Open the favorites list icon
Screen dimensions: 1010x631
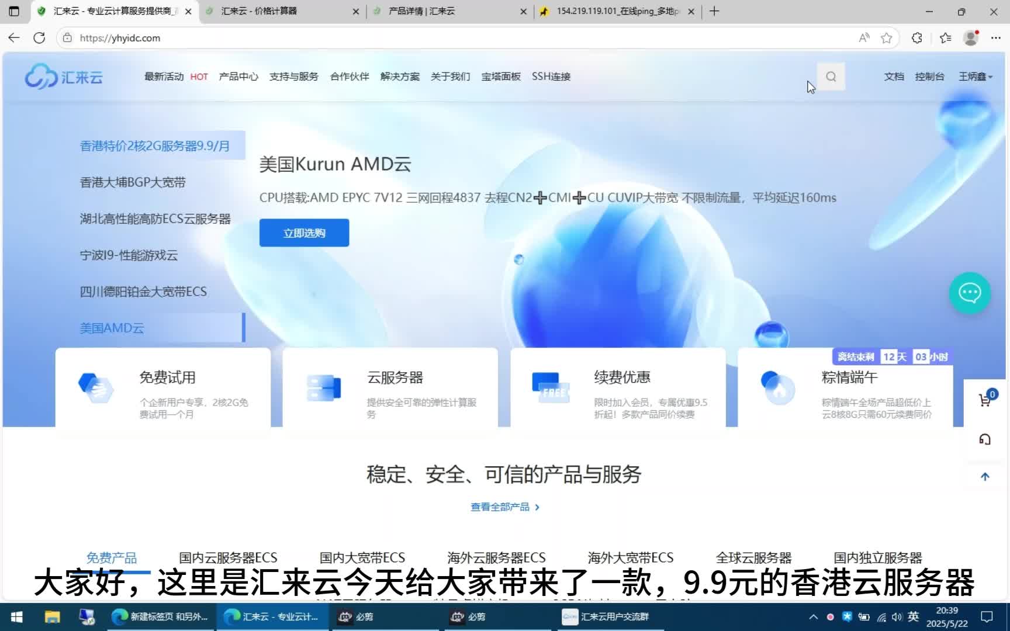coord(945,38)
